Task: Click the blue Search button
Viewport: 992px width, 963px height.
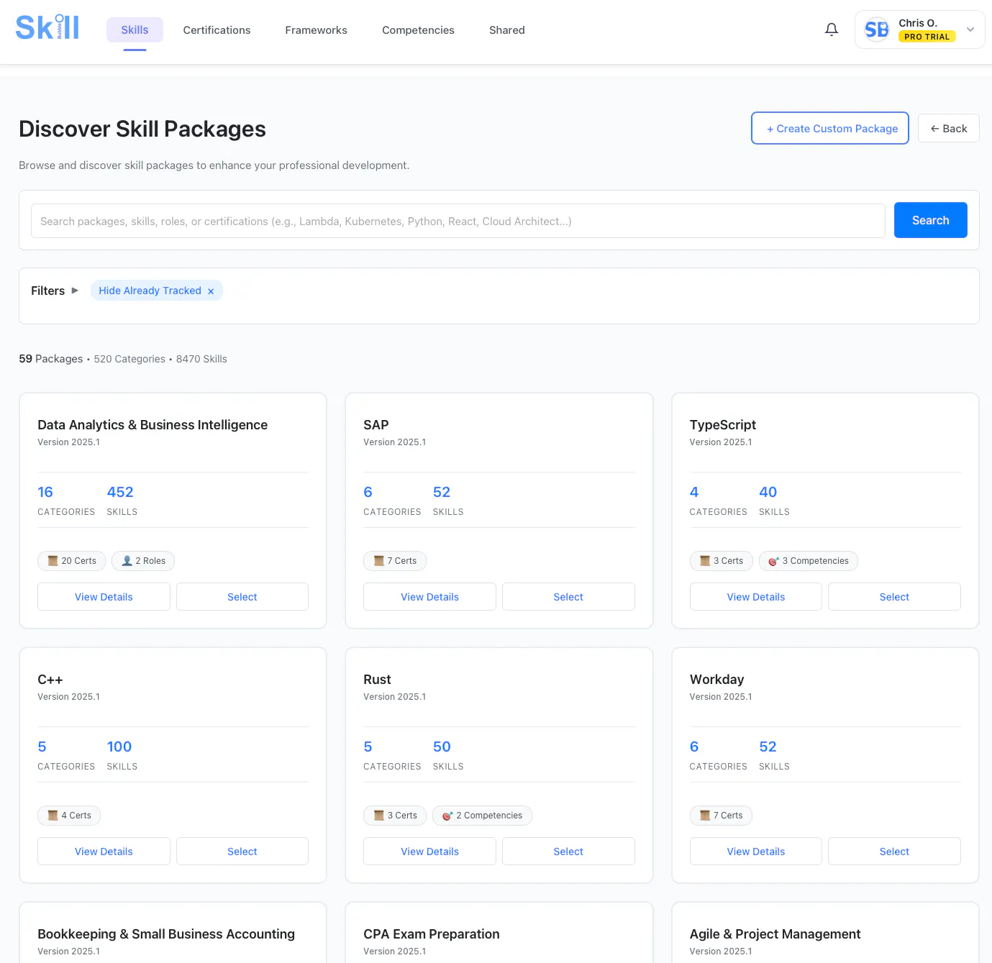Action: tap(930, 220)
